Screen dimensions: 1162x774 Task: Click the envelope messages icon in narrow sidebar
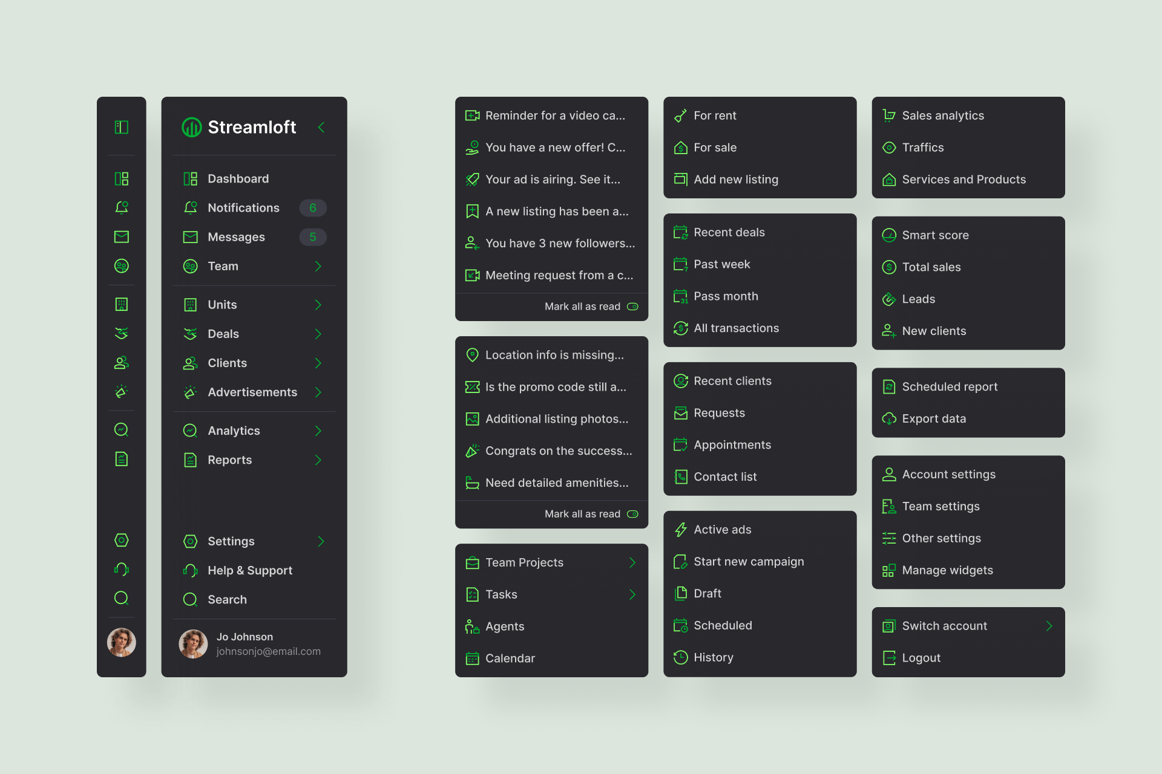pos(121,236)
